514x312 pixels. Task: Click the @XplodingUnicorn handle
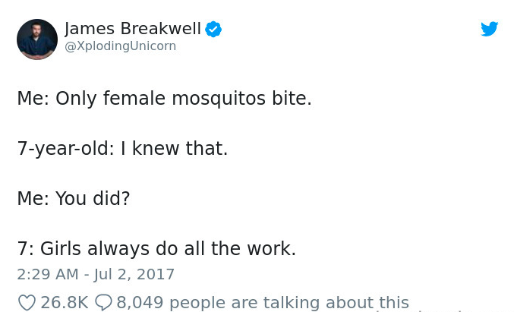[120, 46]
